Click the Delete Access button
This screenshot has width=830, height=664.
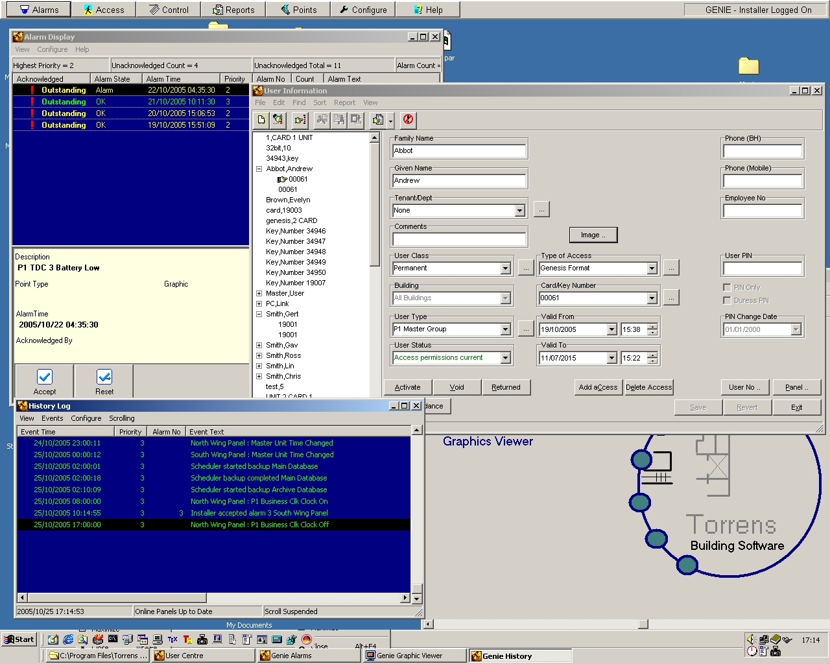pyautogui.click(x=648, y=387)
